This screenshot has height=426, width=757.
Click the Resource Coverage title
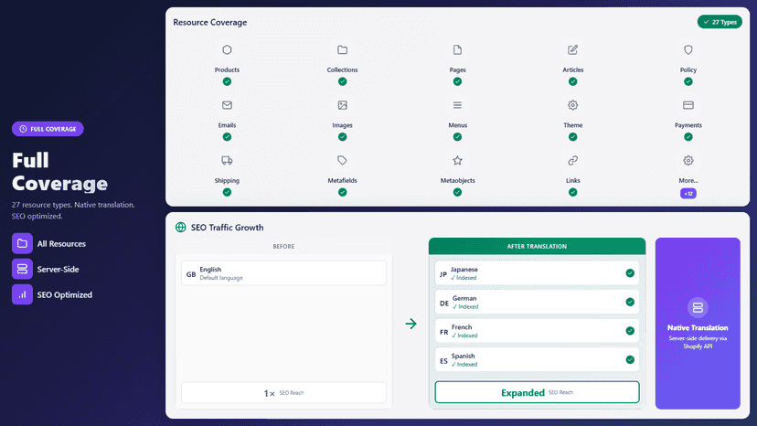pyautogui.click(x=210, y=22)
